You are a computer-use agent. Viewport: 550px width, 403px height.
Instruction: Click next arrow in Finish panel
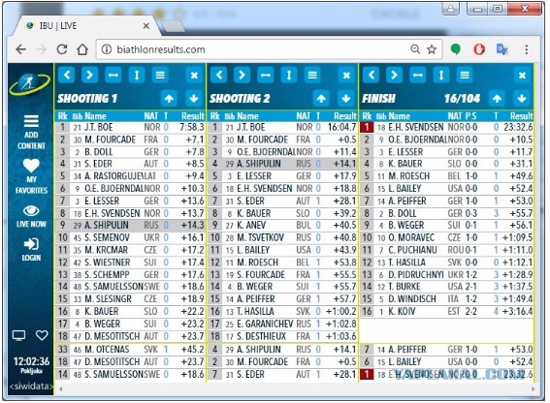394,75
